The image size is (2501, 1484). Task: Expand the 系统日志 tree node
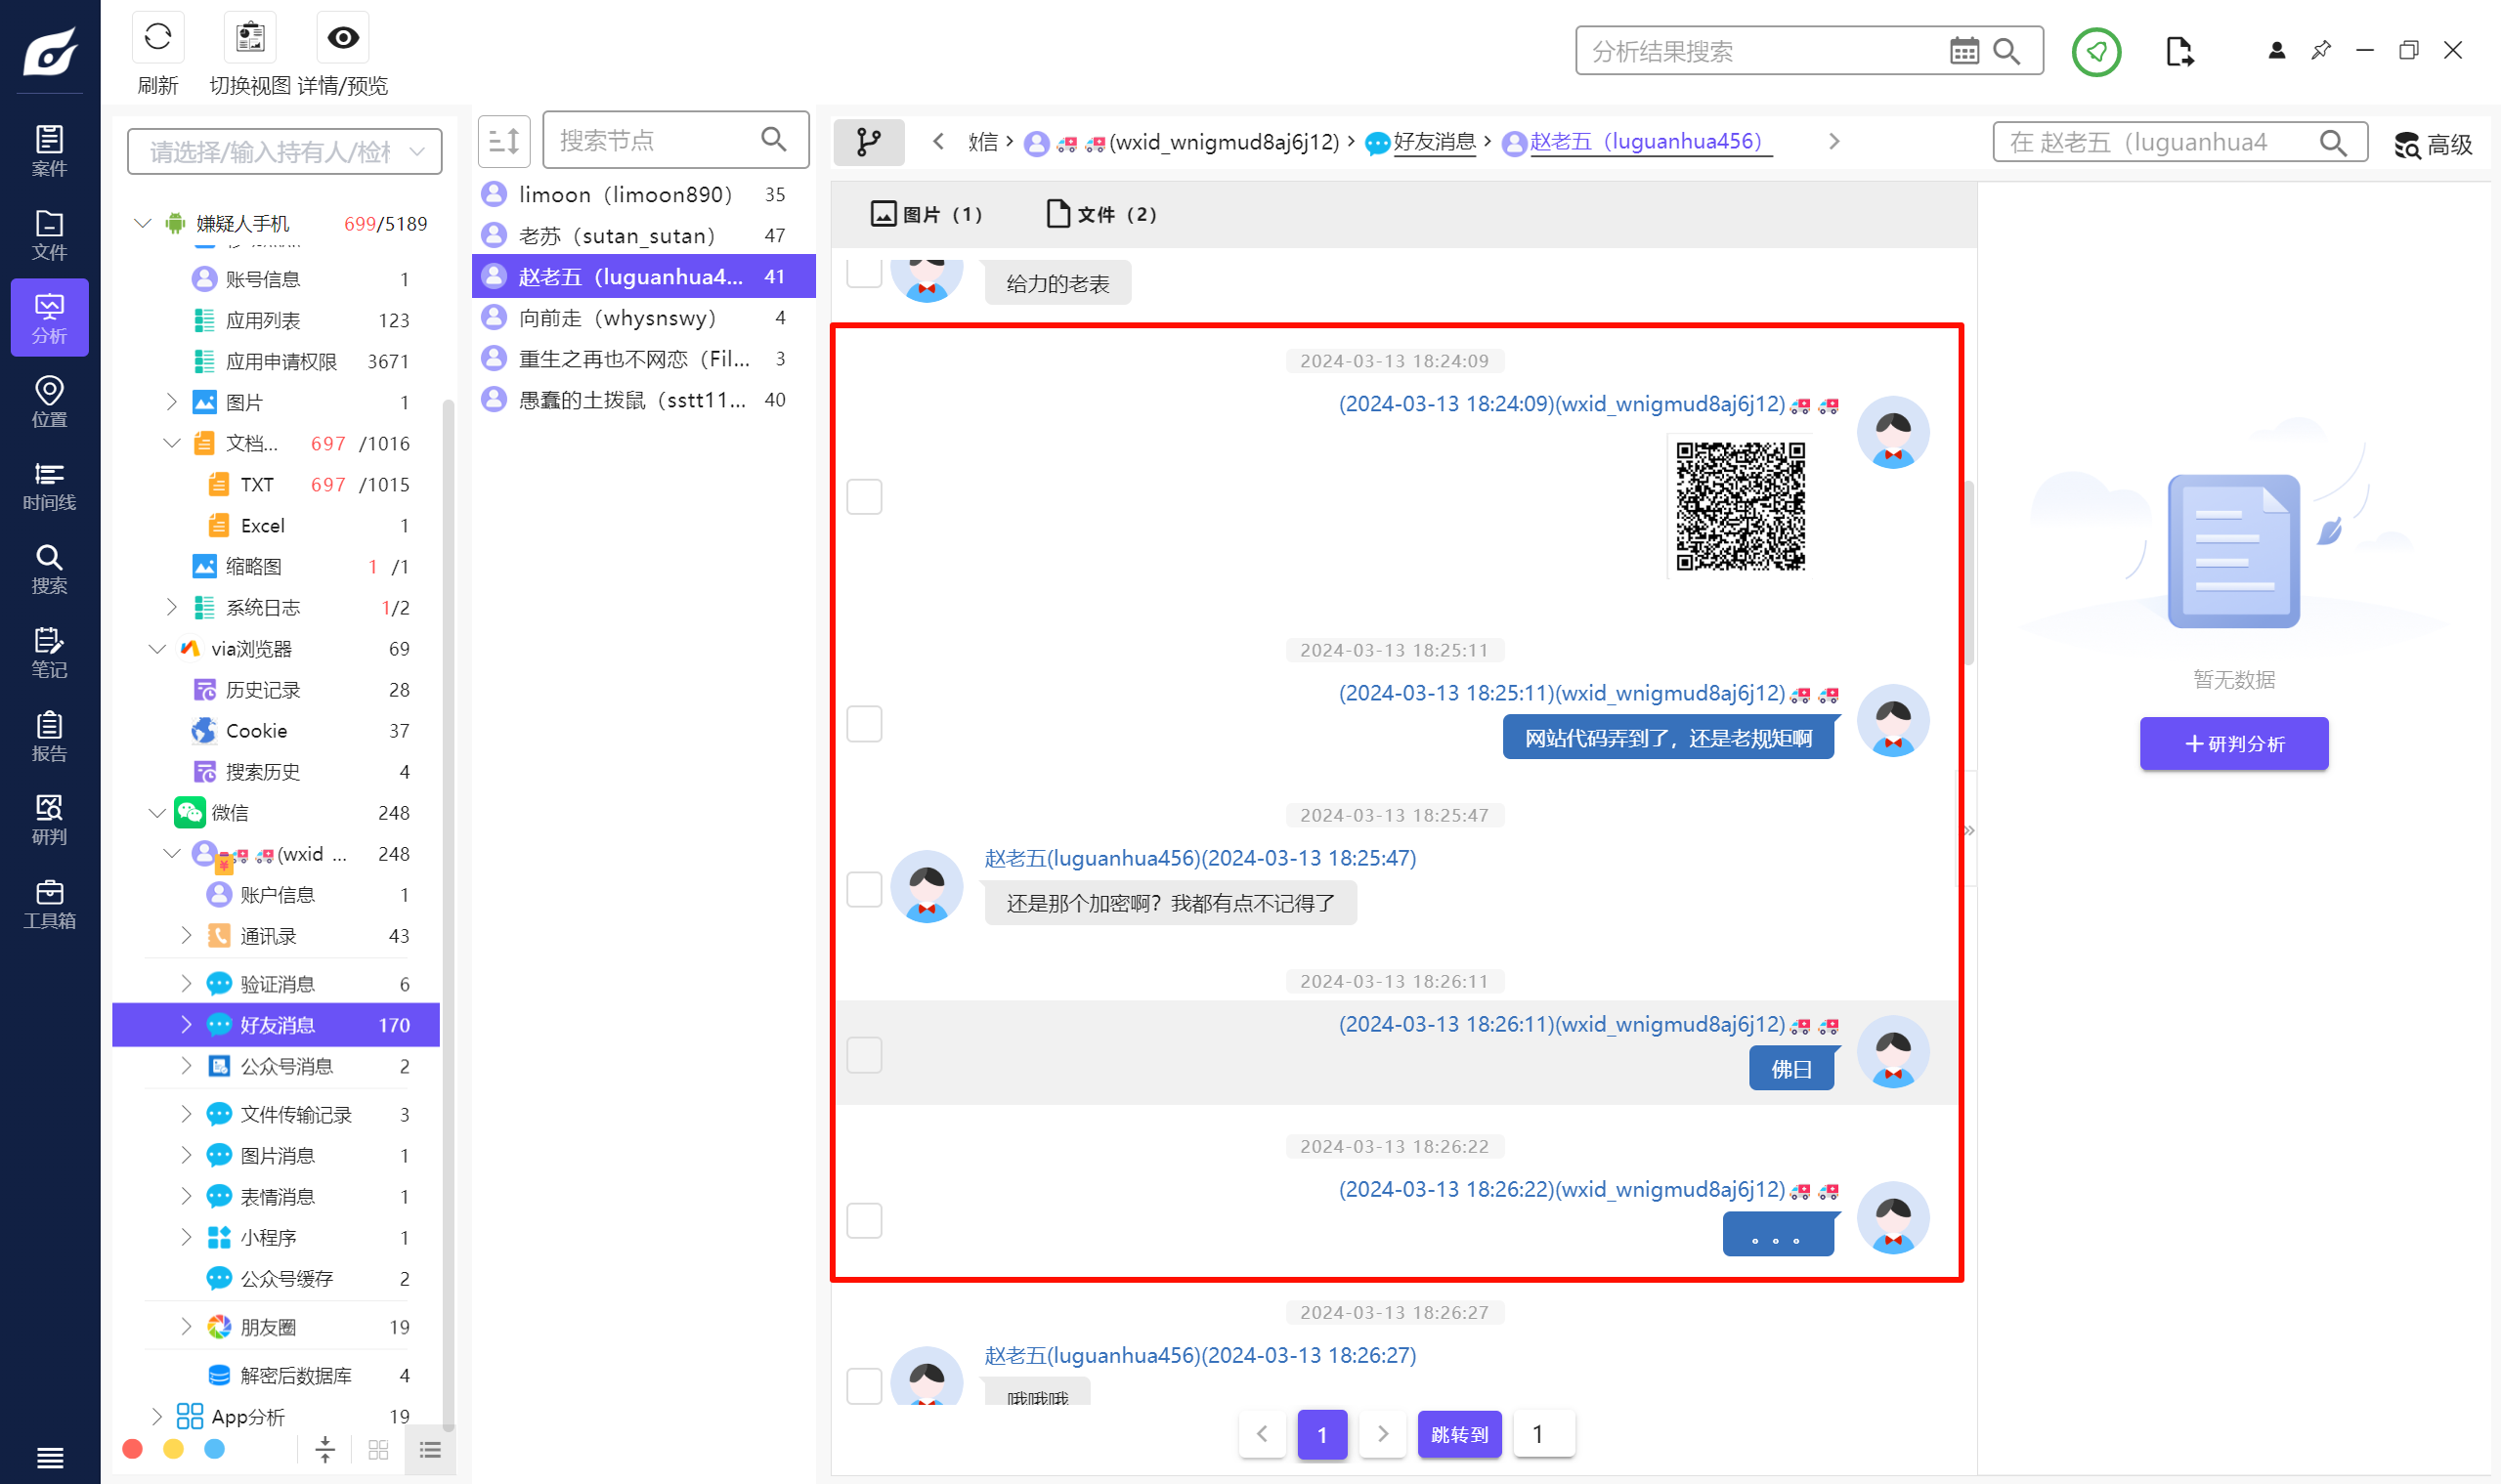171,607
